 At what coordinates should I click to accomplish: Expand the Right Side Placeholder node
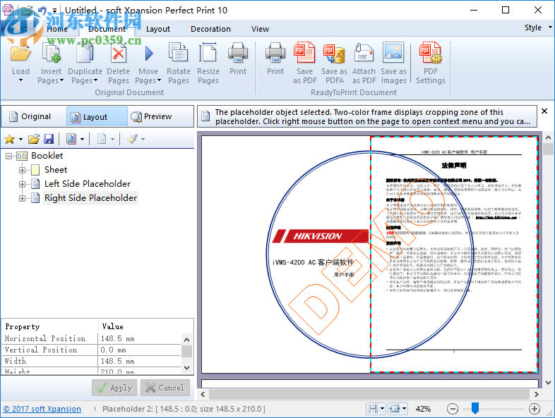point(22,198)
